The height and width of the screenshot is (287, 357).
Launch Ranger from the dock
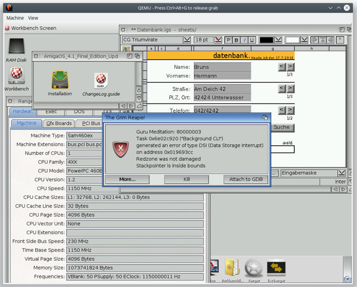tap(254, 268)
